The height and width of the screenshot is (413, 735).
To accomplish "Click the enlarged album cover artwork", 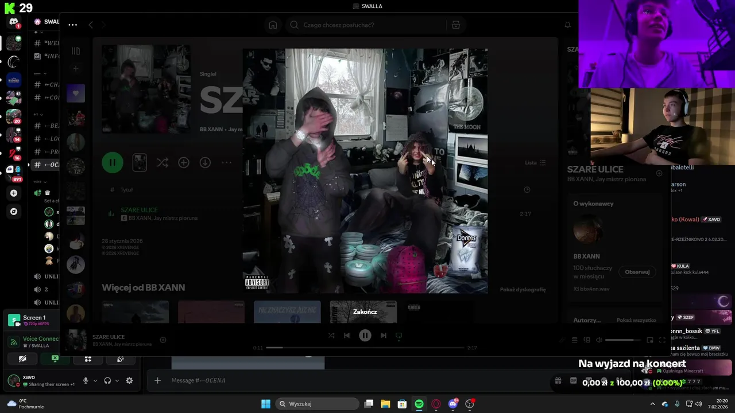I will pyautogui.click(x=365, y=170).
